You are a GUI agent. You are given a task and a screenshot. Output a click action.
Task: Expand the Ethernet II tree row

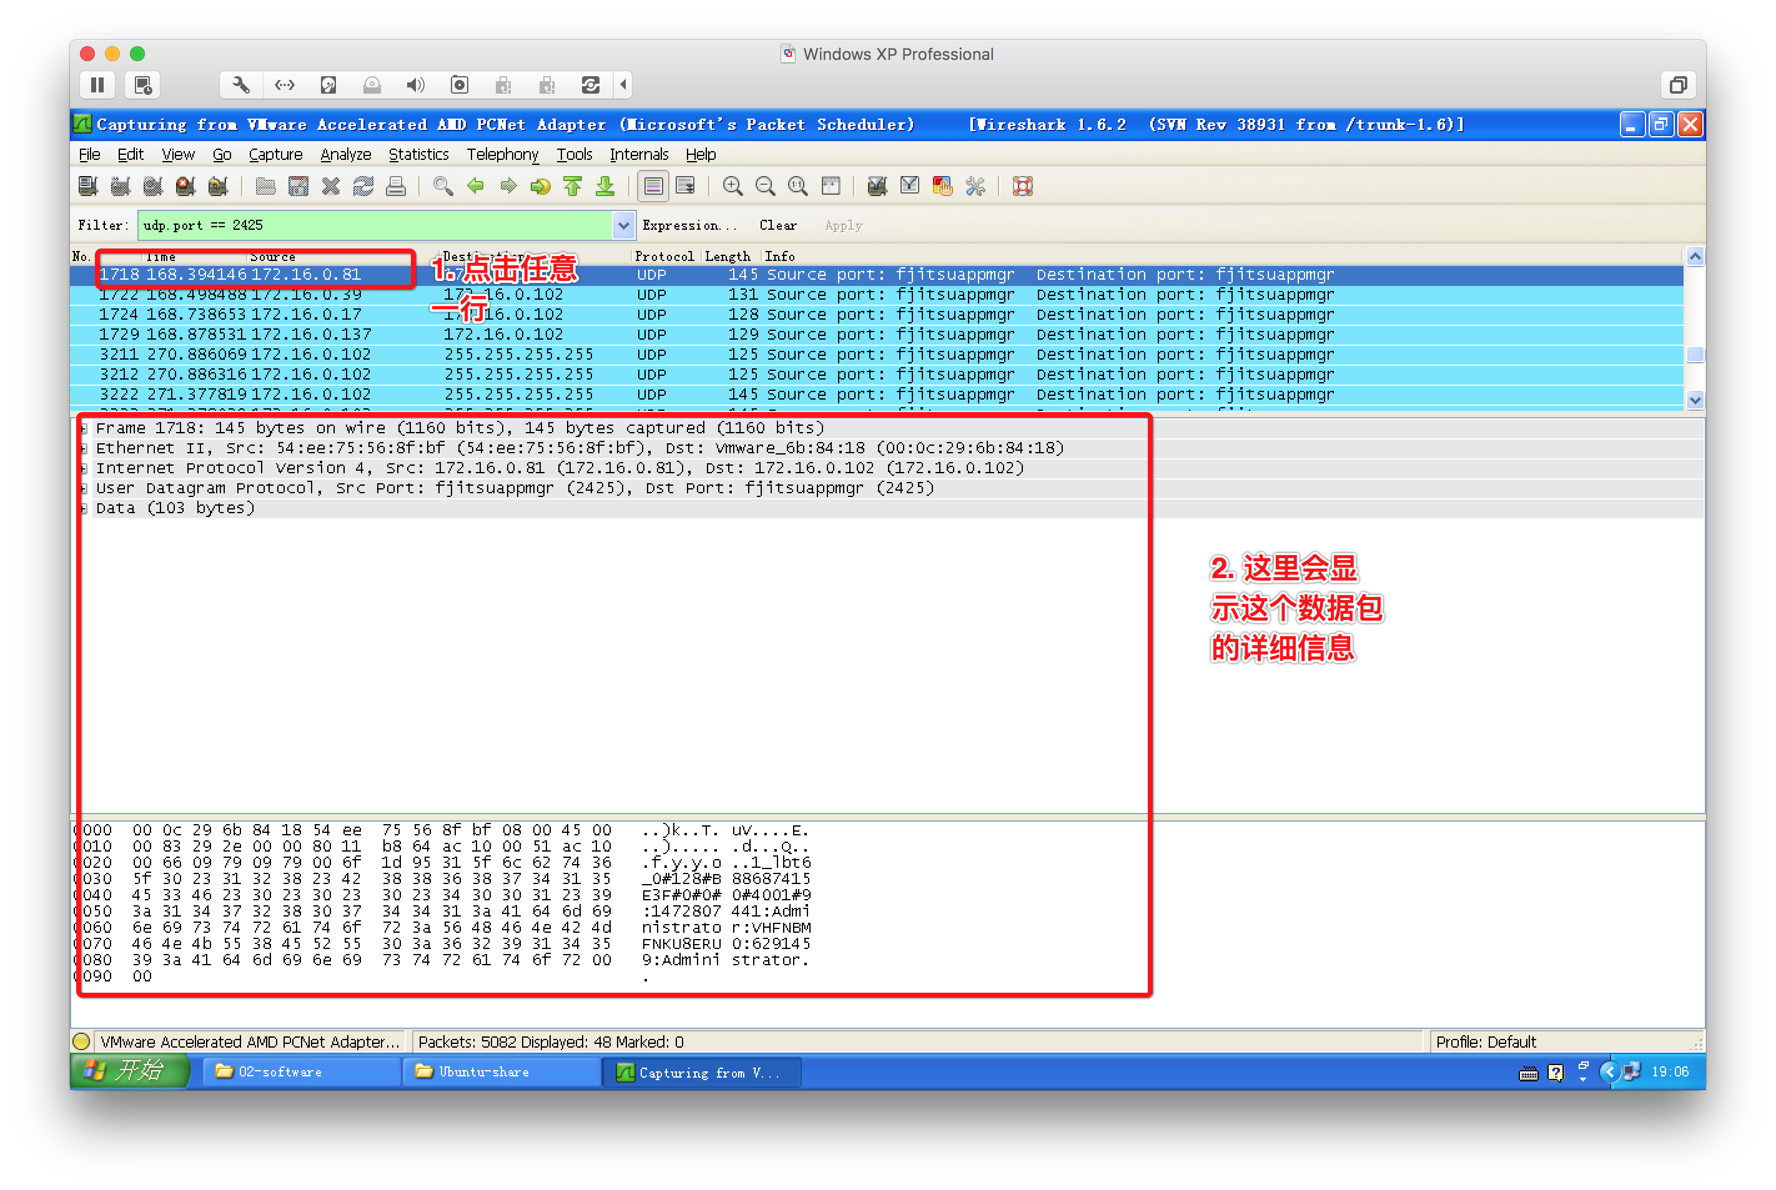coord(84,448)
